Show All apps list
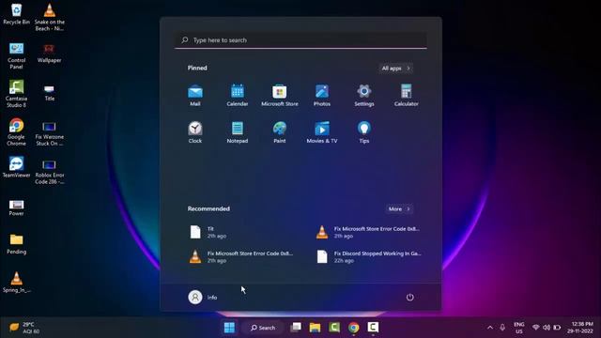 click(x=396, y=69)
